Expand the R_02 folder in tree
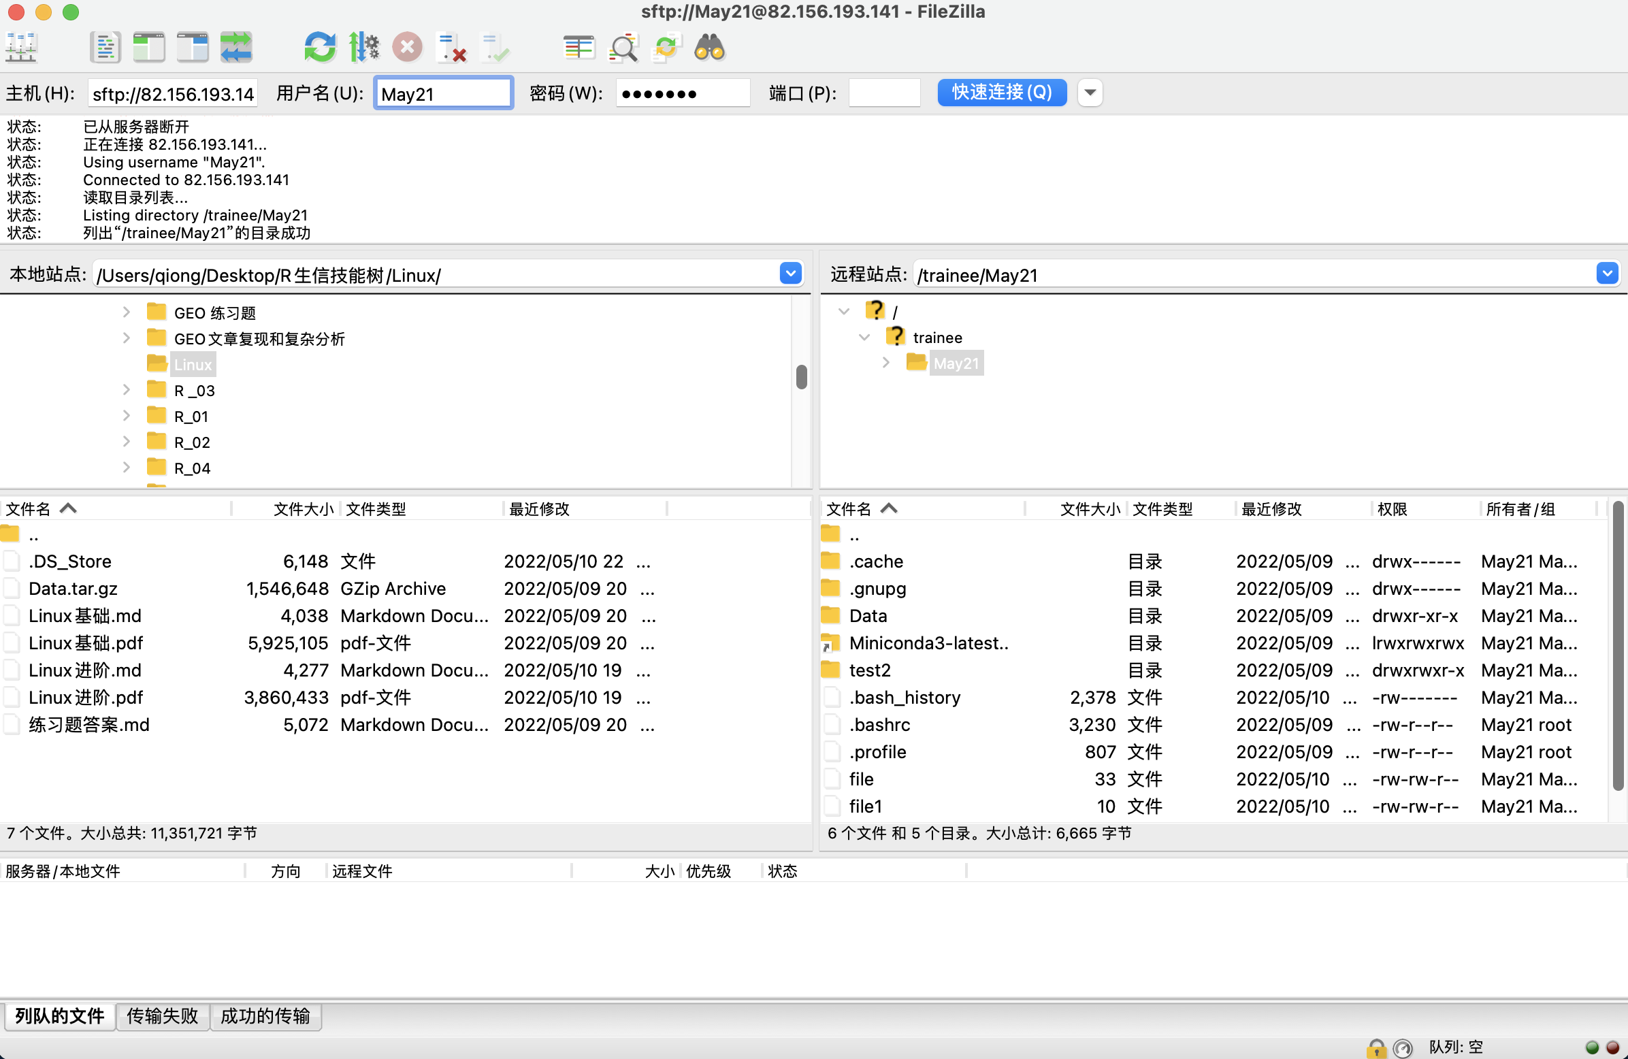 (127, 442)
